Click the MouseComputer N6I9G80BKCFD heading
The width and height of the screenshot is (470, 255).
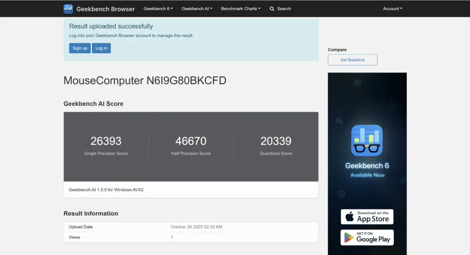click(x=145, y=81)
